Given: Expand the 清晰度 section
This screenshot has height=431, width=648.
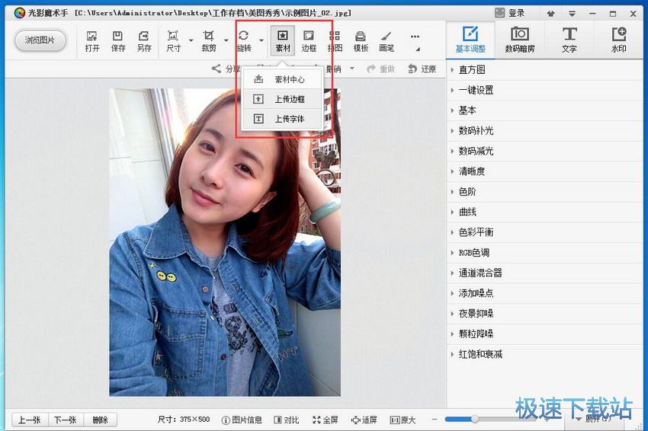Looking at the screenshot, I should 544,171.
